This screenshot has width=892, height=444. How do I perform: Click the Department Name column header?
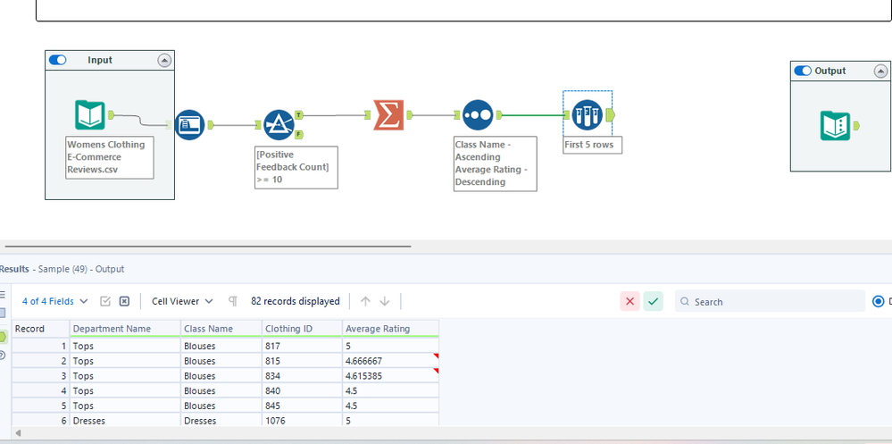tap(125, 329)
